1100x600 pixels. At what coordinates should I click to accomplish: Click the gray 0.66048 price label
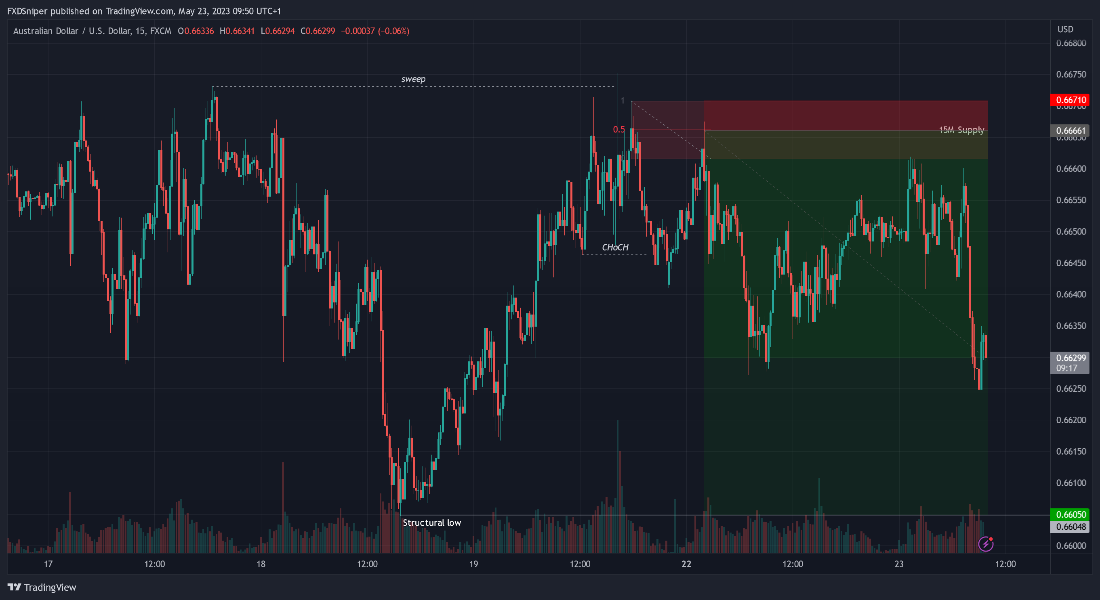click(x=1070, y=527)
